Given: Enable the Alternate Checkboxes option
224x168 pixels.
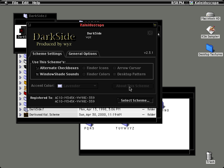Looking at the screenshot, I should click(x=37, y=68).
